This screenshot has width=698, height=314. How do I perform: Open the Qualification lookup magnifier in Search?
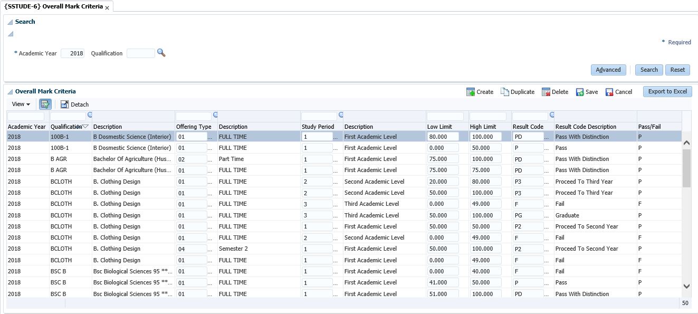click(x=161, y=53)
